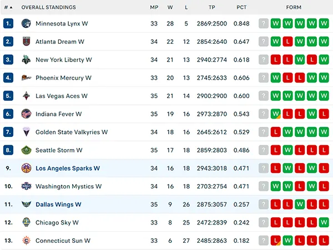Open upcoming match icon for Indiana Fever
The width and height of the screenshot is (333, 250).
[x=264, y=114]
